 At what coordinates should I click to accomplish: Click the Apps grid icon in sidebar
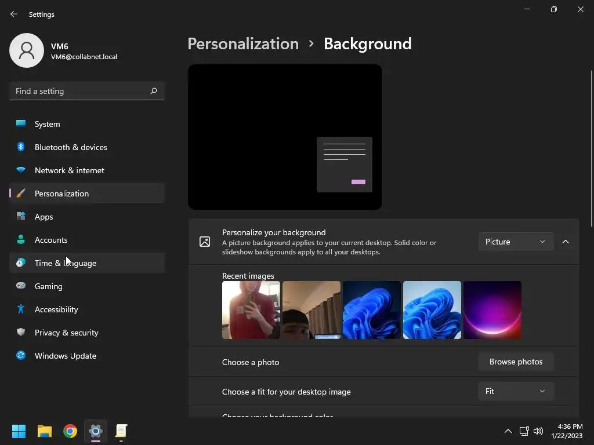point(21,216)
